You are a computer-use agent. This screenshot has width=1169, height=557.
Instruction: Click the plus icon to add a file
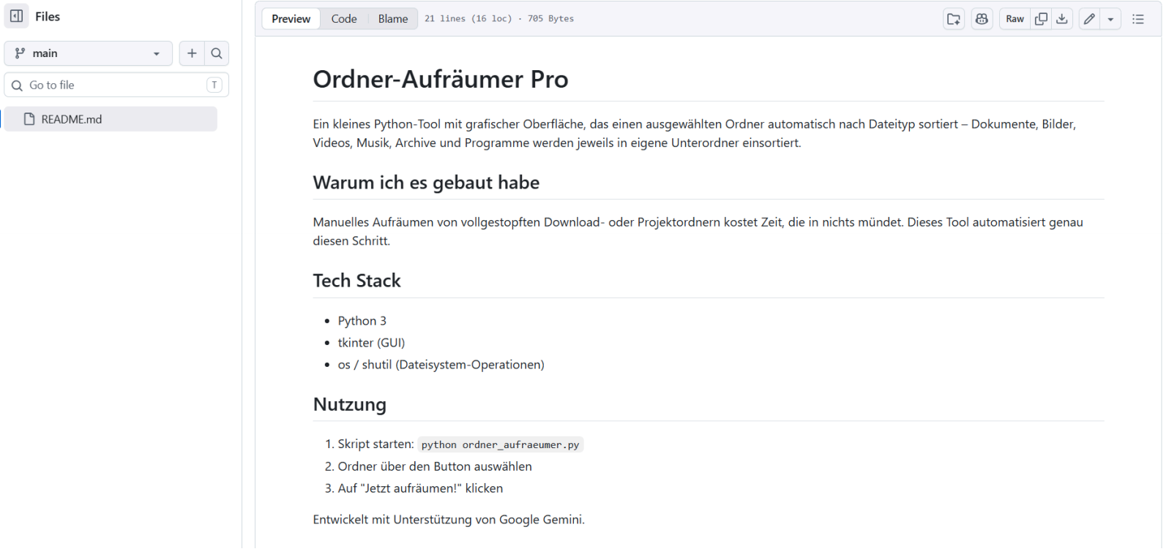pyautogui.click(x=192, y=53)
